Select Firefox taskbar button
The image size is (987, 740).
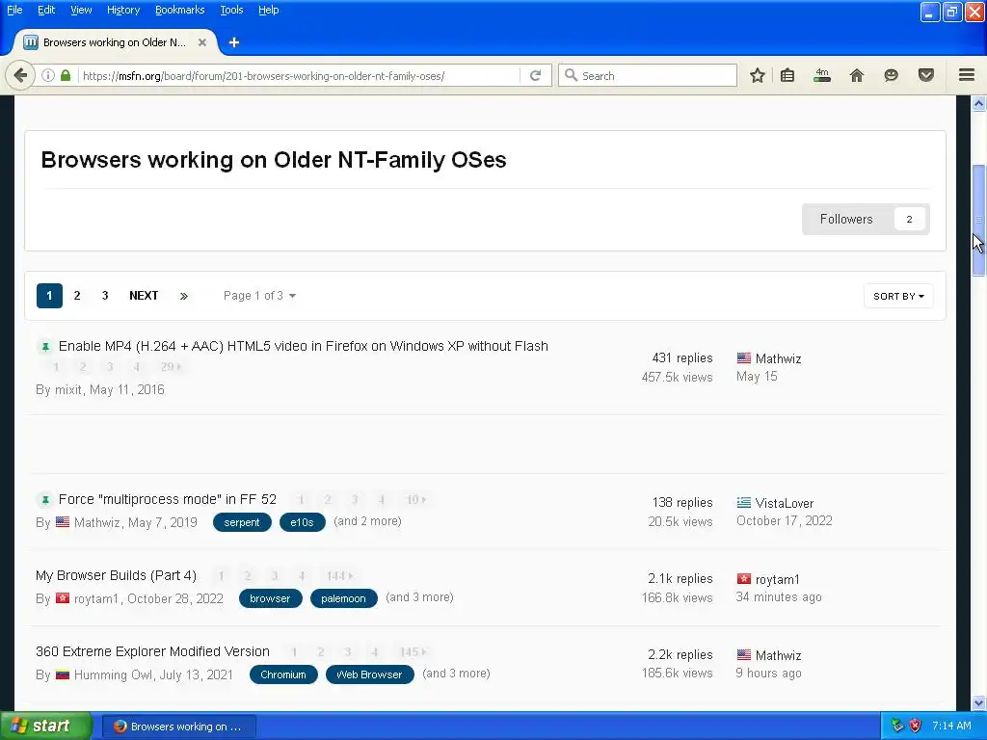pyautogui.click(x=178, y=727)
